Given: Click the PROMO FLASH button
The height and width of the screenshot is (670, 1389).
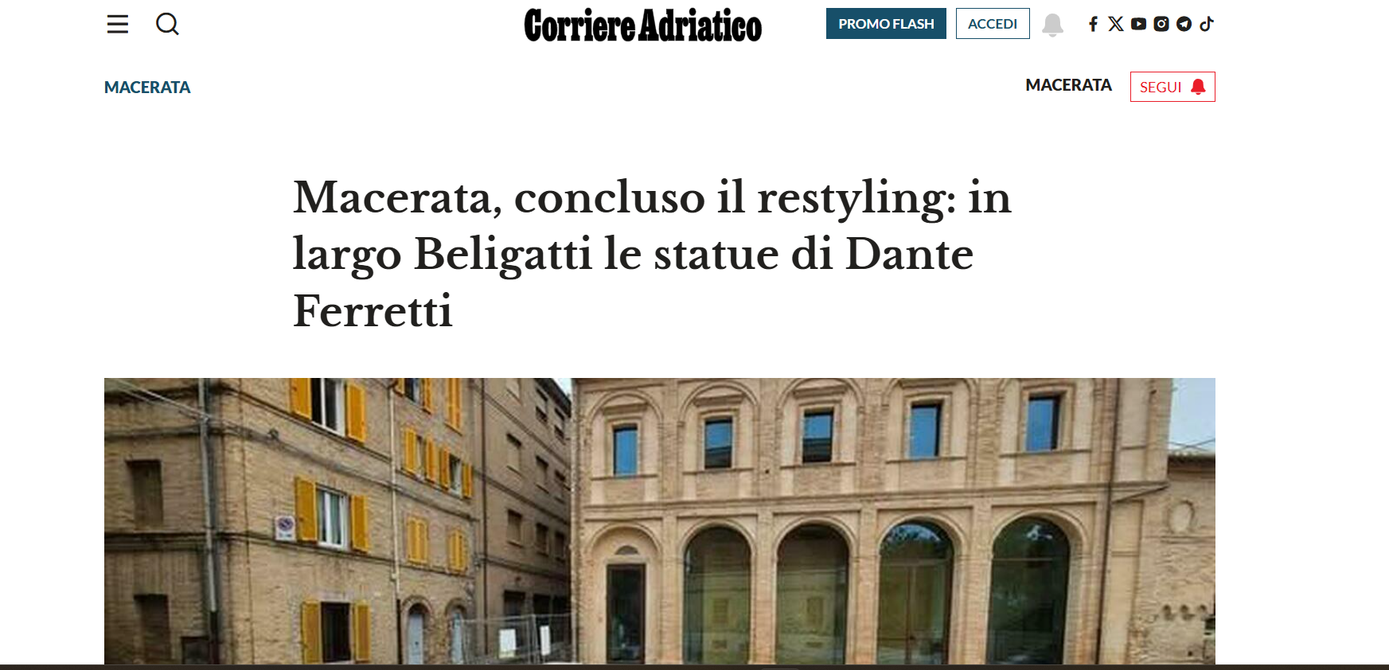Looking at the screenshot, I should tap(886, 24).
